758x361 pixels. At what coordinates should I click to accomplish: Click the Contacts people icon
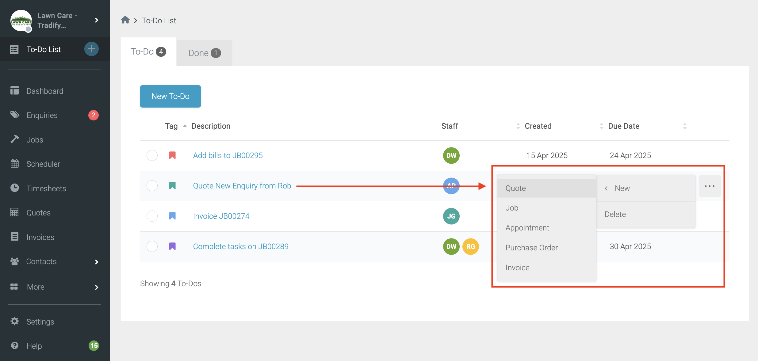14,261
